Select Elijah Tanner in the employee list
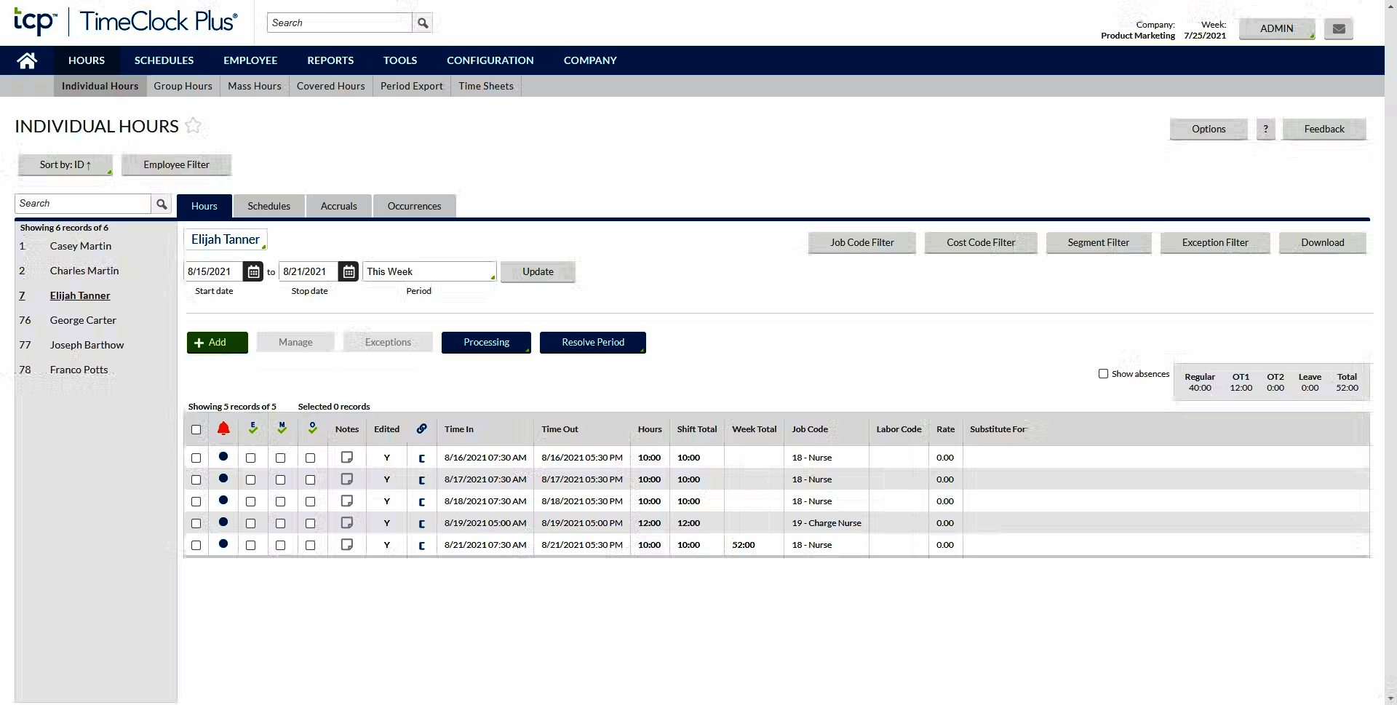The height and width of the screenshot is (705, 1397). [x=79, y=295]
